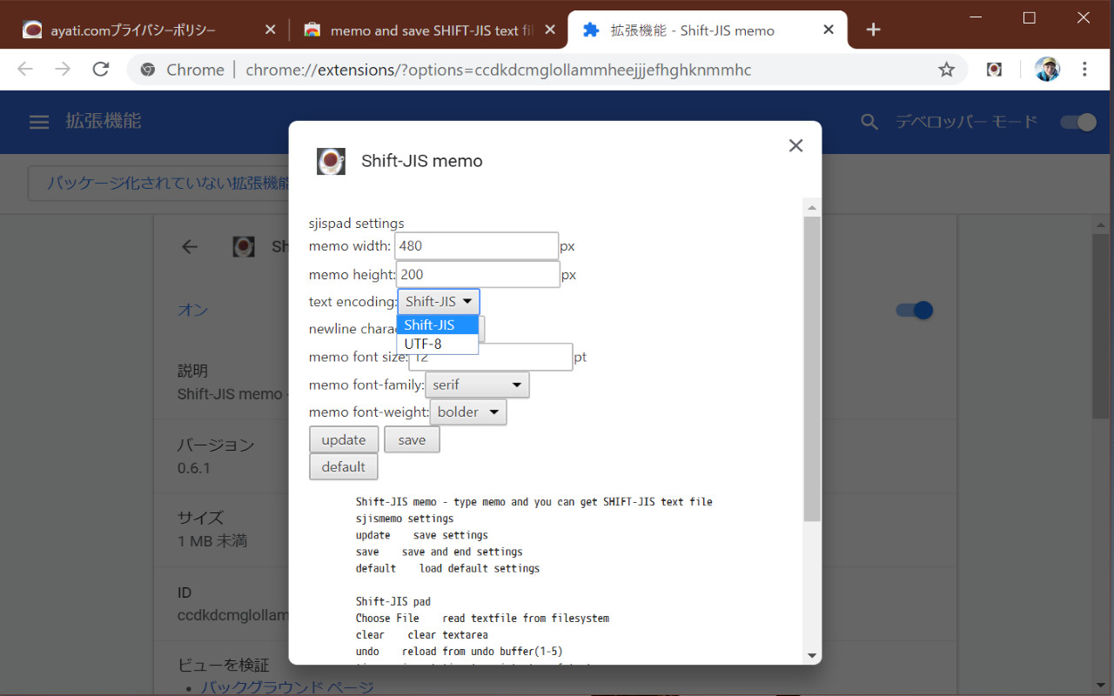This screenshot has height=696, width=1114.
Task: Open the memo font-family serif dropdown
Action: (477, 385)
